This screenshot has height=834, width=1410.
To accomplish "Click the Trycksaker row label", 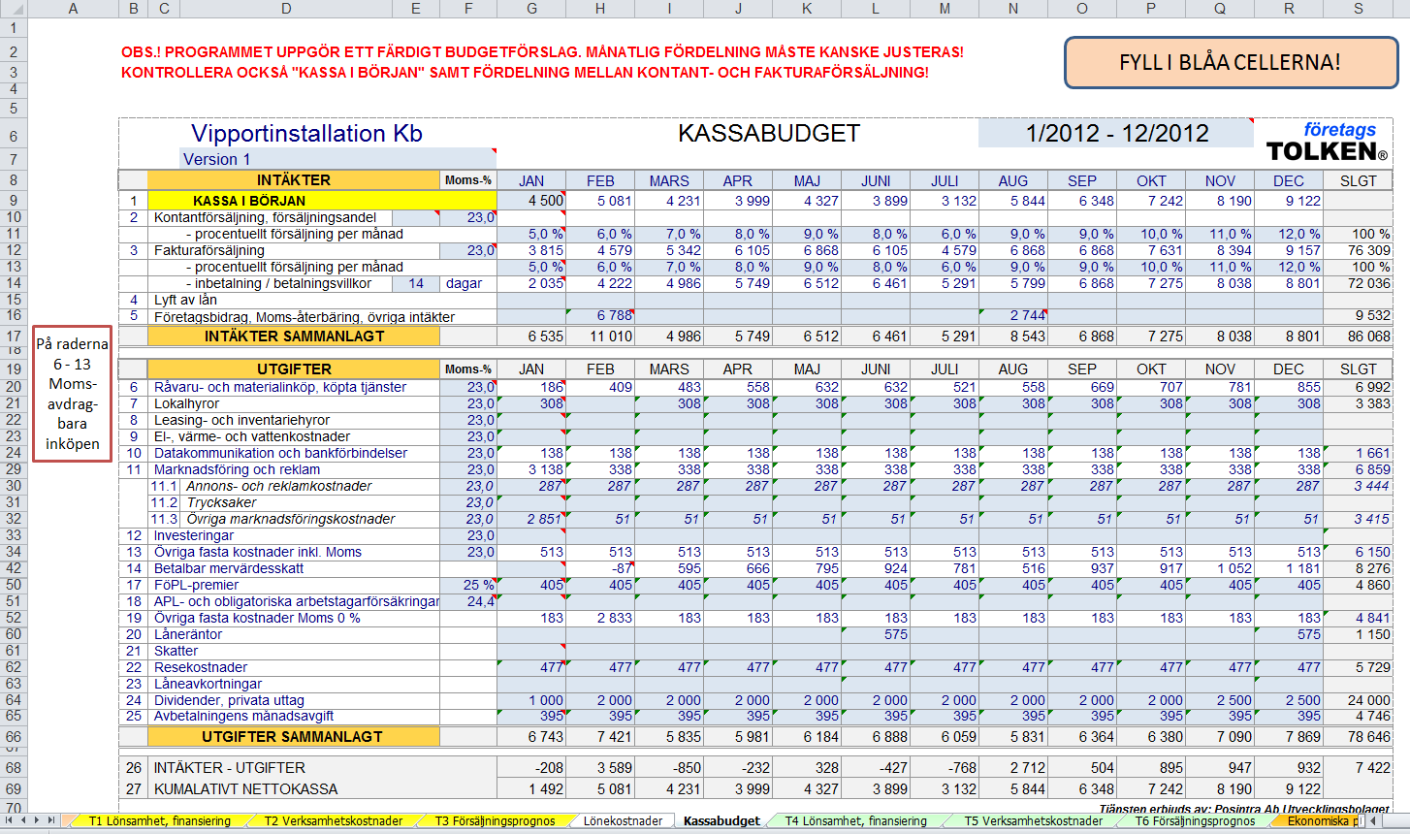I will point(222,502).
